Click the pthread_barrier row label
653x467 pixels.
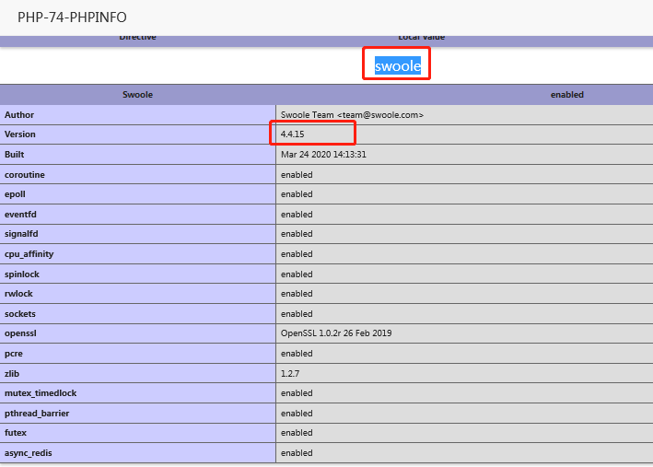point(37,414)
